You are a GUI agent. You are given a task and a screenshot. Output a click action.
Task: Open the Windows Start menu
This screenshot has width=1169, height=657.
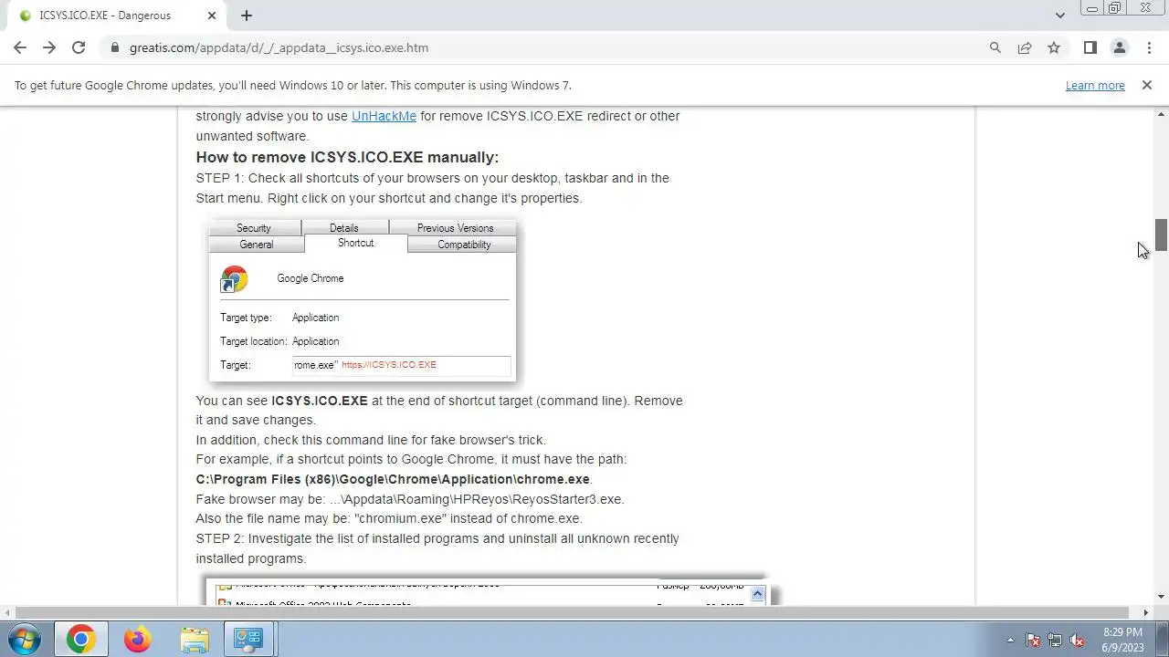(x=24, y=639)
